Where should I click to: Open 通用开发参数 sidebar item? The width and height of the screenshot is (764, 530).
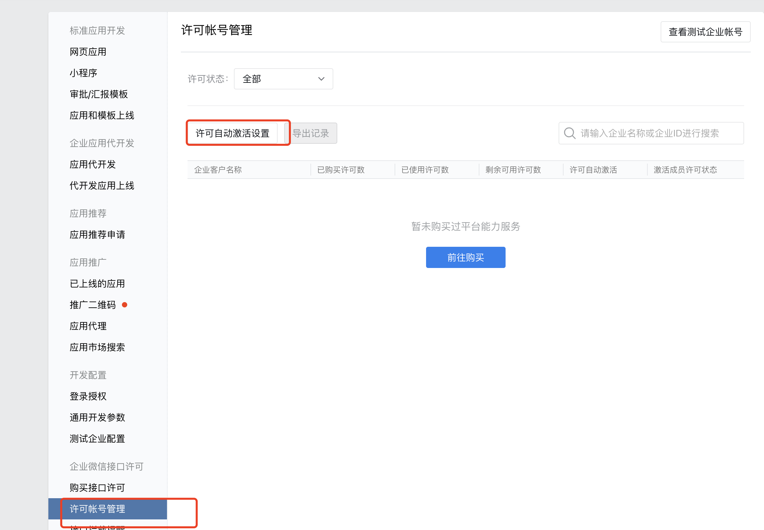point(97,417)
